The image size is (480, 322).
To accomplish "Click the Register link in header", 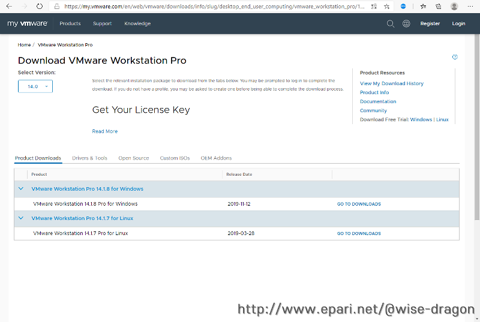I will coord(430,23).
